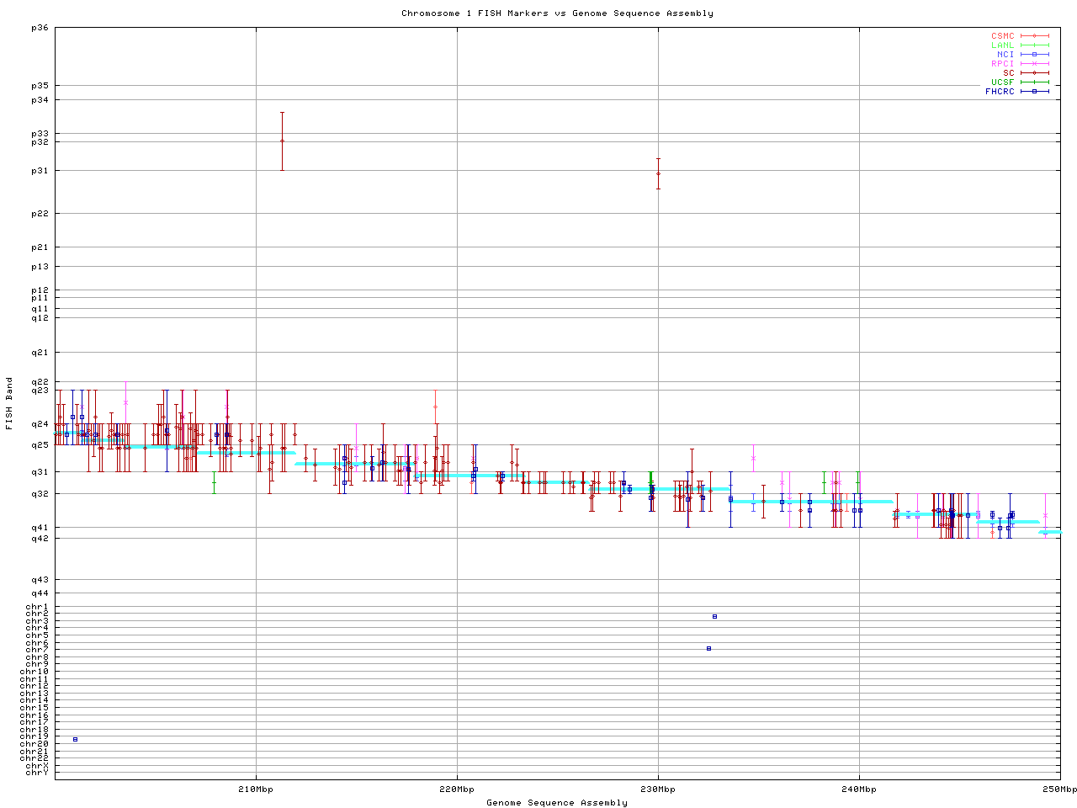Image resolution: width=1077 pixels, height=808 pixels.
Task: Click the blue square marker at chr2 row
Action: click(x=714, y=616)
